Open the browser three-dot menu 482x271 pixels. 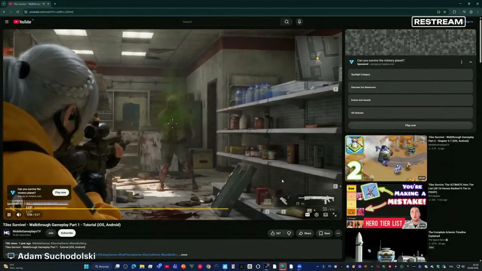pyautogui.click(x=478, y=12)
